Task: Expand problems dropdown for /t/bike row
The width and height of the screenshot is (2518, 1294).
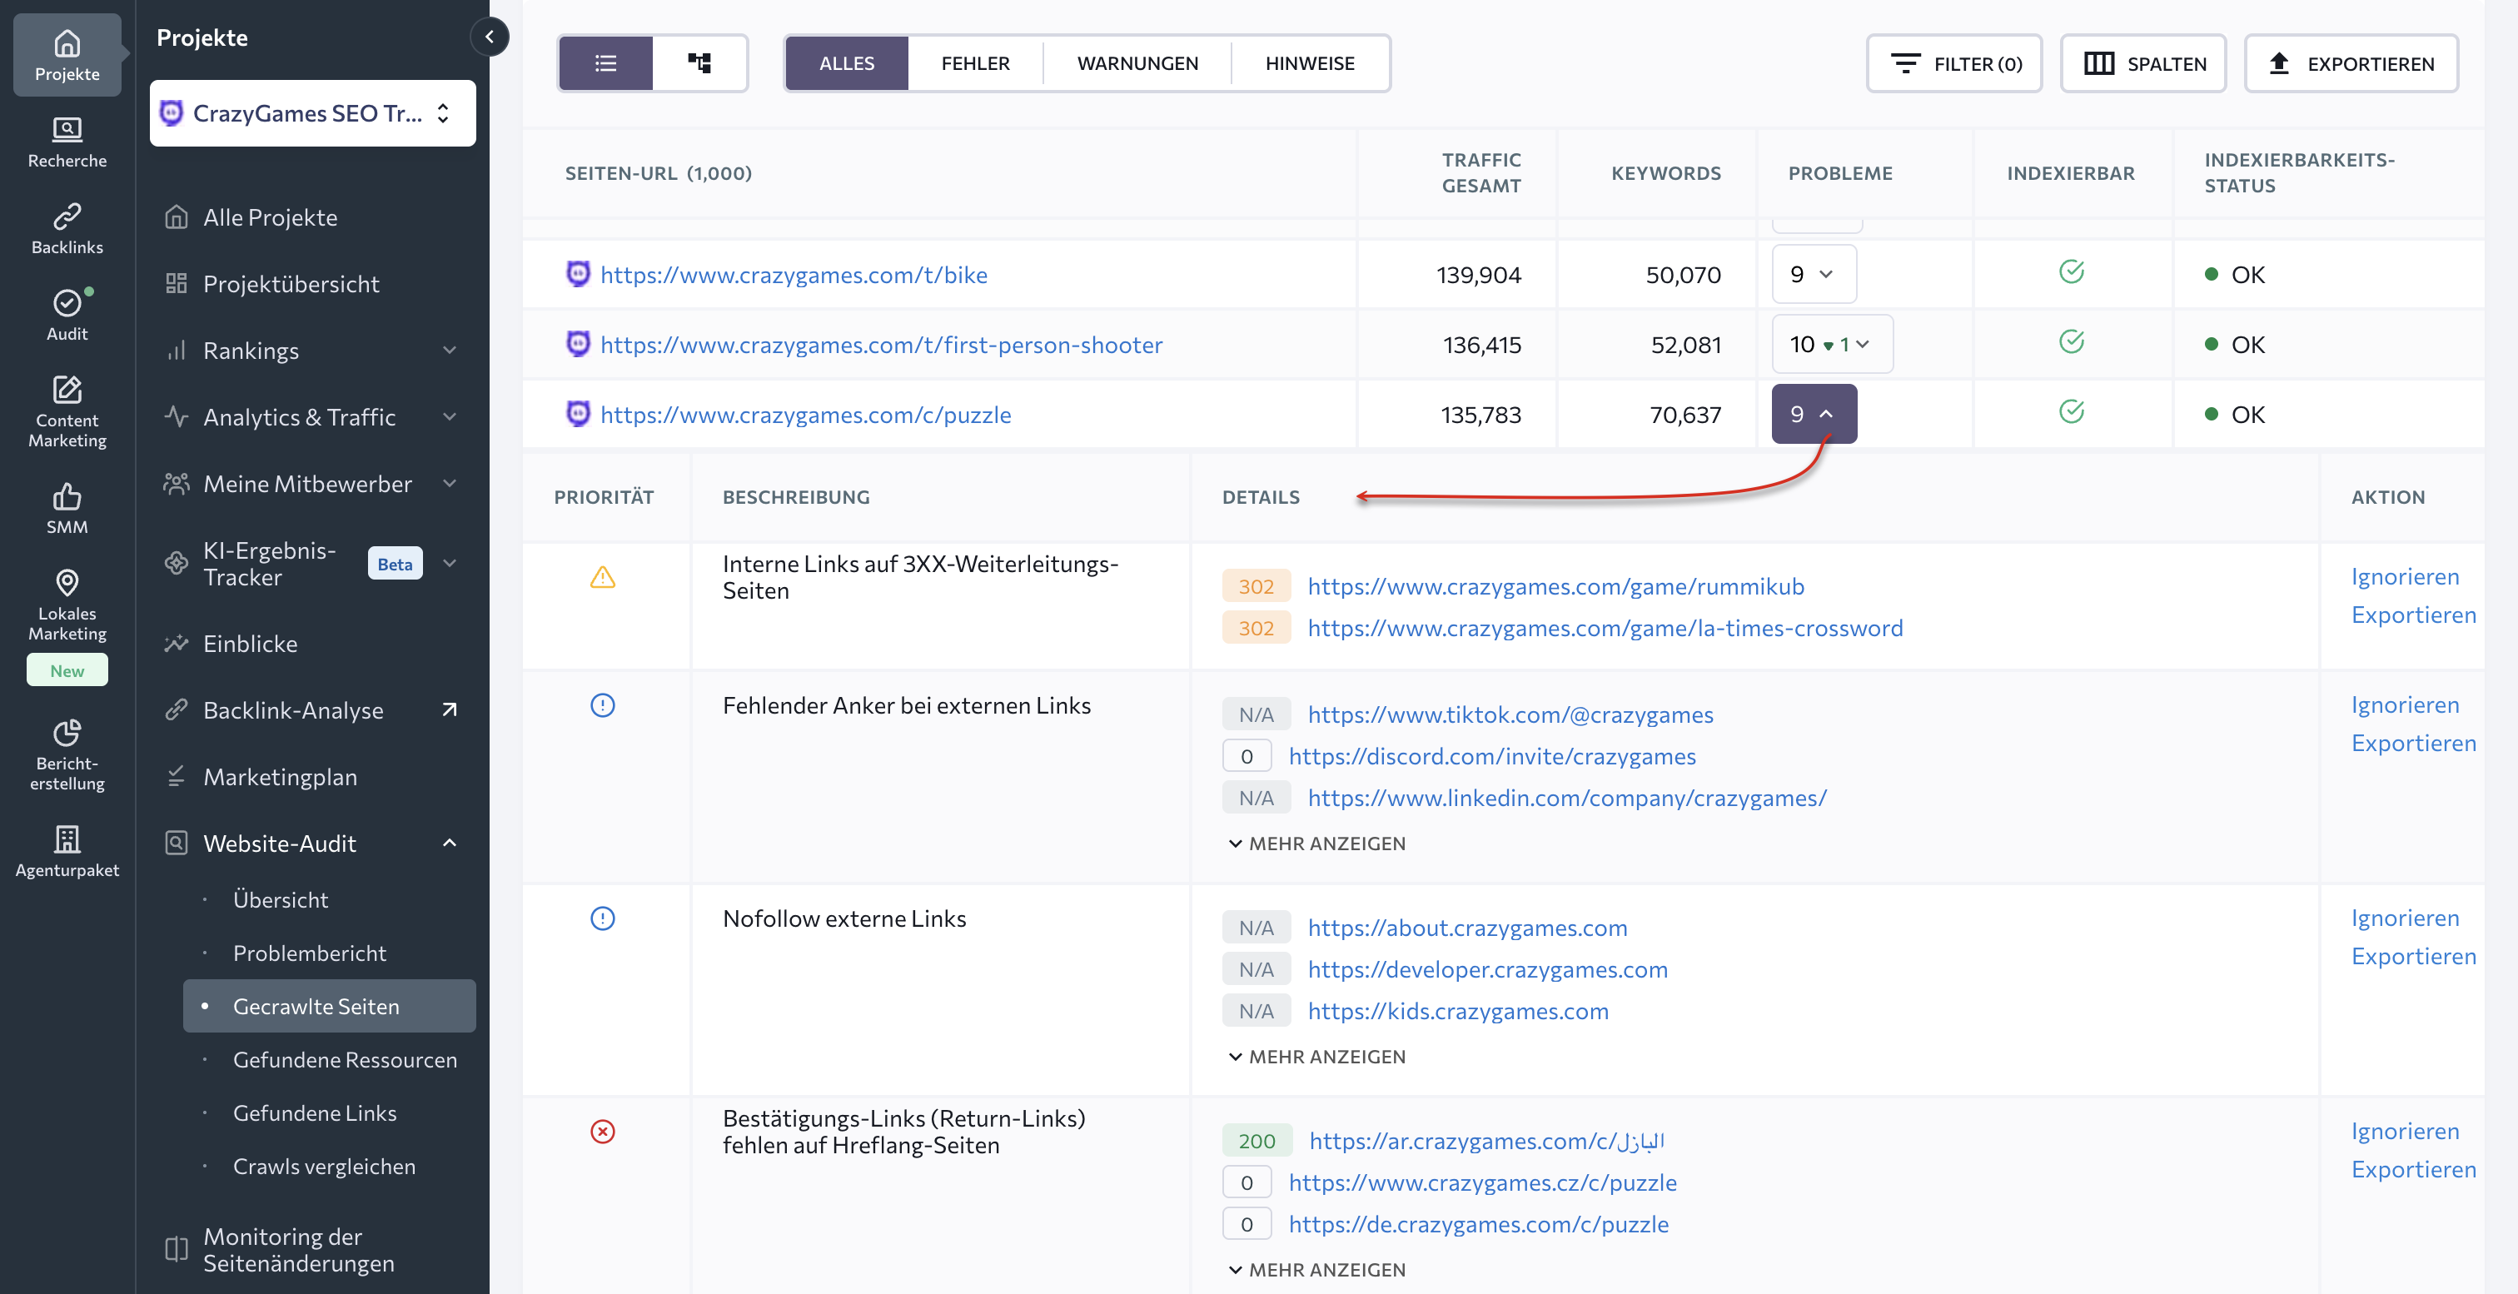Action: coord(1814,275)
